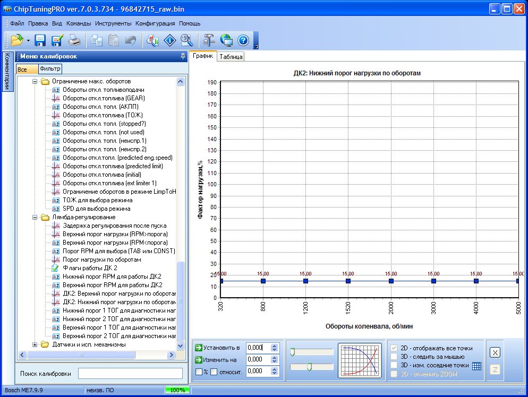Click the globe and monitor toolbar icon
528x397 pixels.
(226, 40)
